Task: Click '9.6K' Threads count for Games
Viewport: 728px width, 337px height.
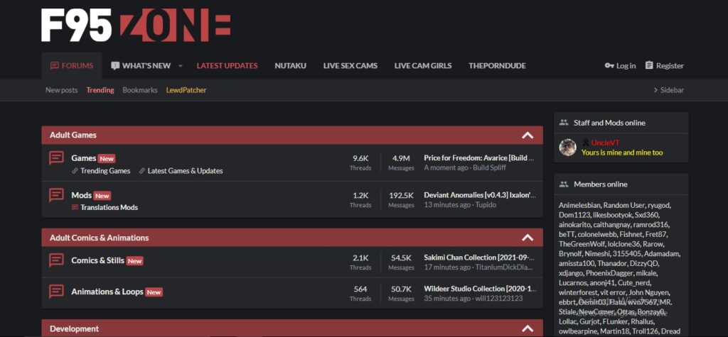Action: [360, 158]
